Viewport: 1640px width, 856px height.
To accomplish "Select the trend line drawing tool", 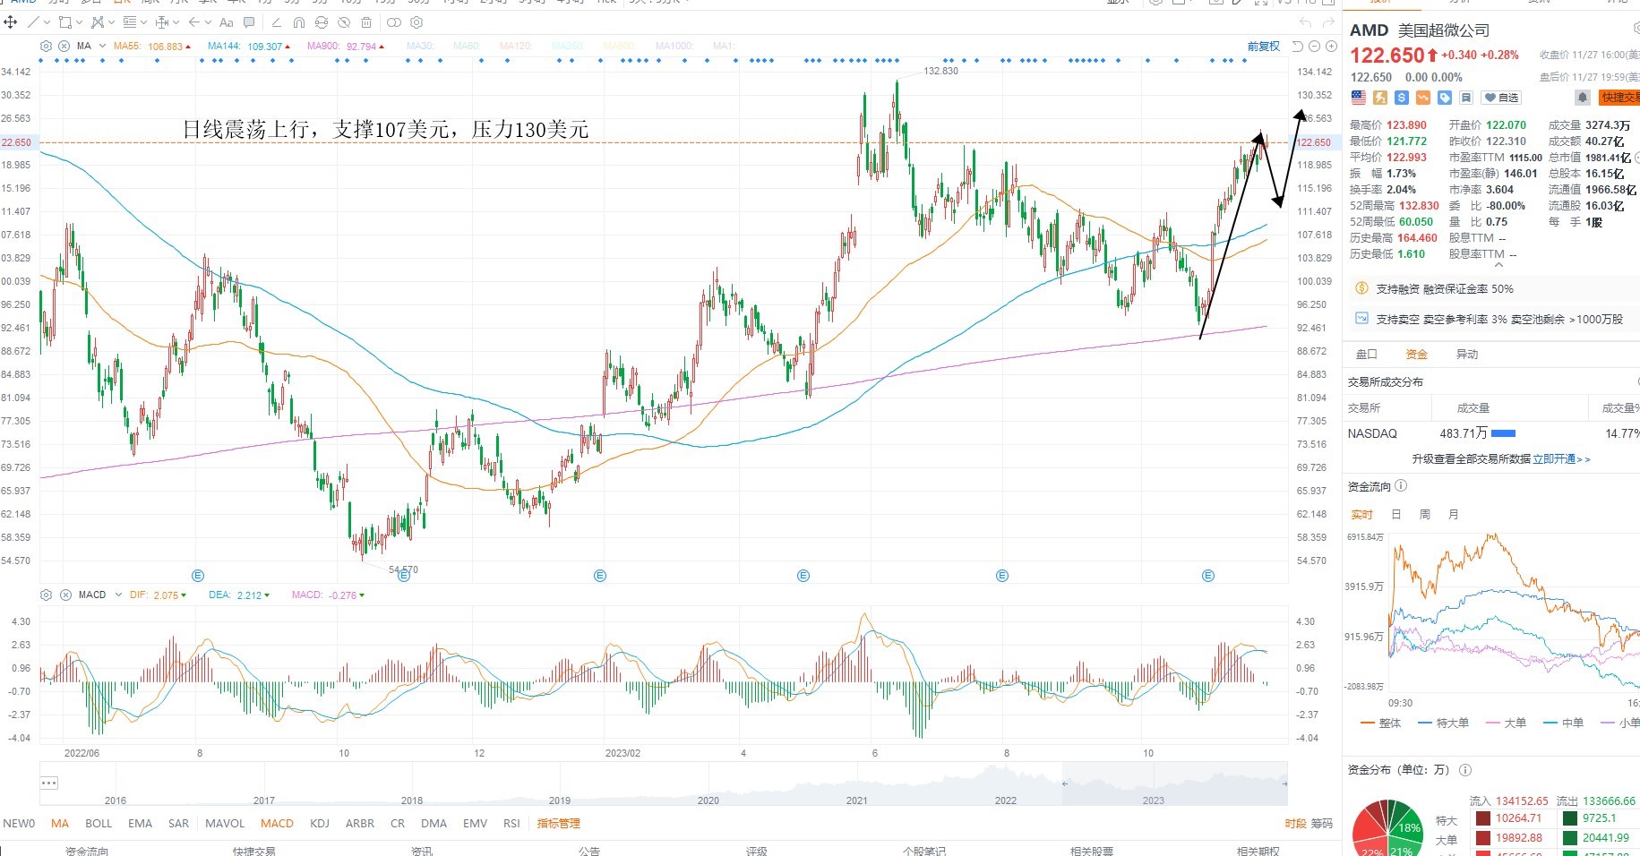I will pos(33,22).
